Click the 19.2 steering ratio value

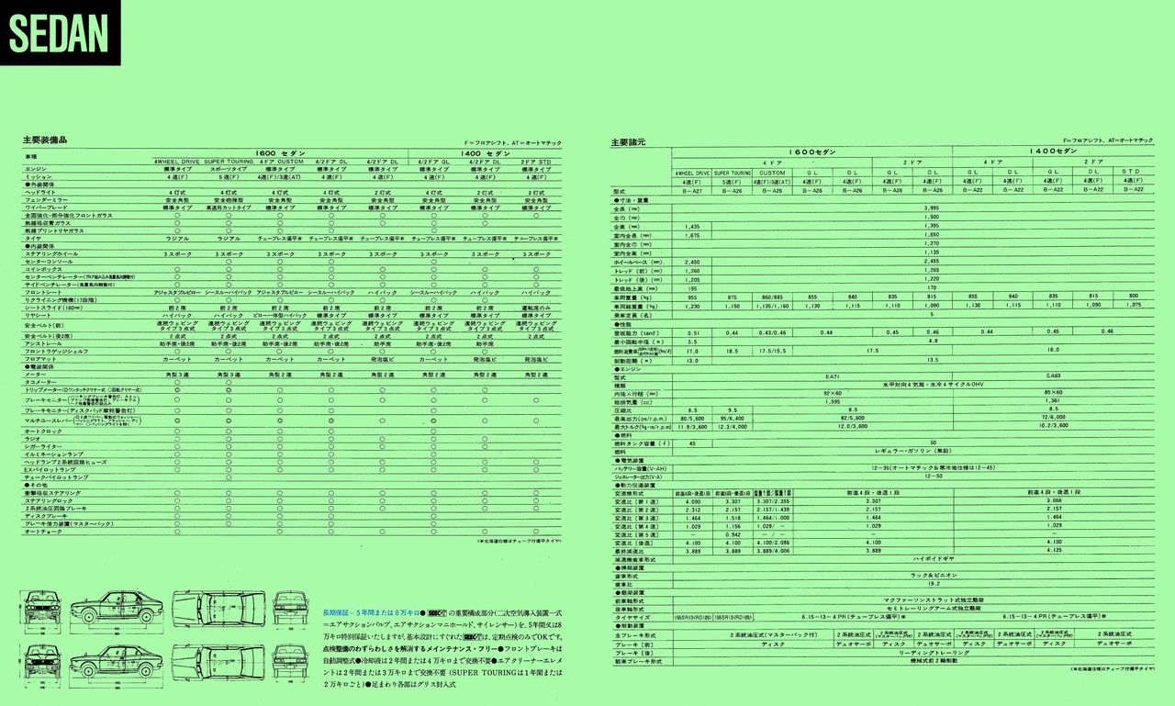(933, 584)
